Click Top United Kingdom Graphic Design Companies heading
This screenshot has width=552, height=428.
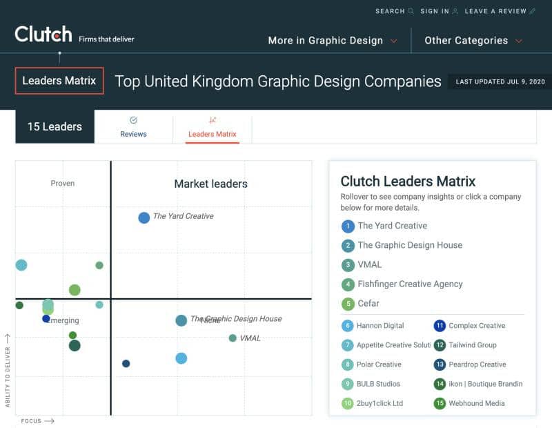click(x=278, y=81)
